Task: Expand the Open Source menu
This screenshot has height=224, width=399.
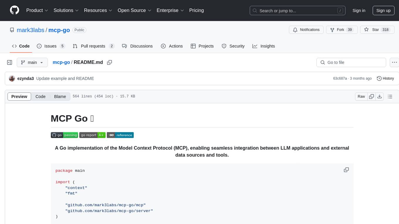Action: [134, 10]
